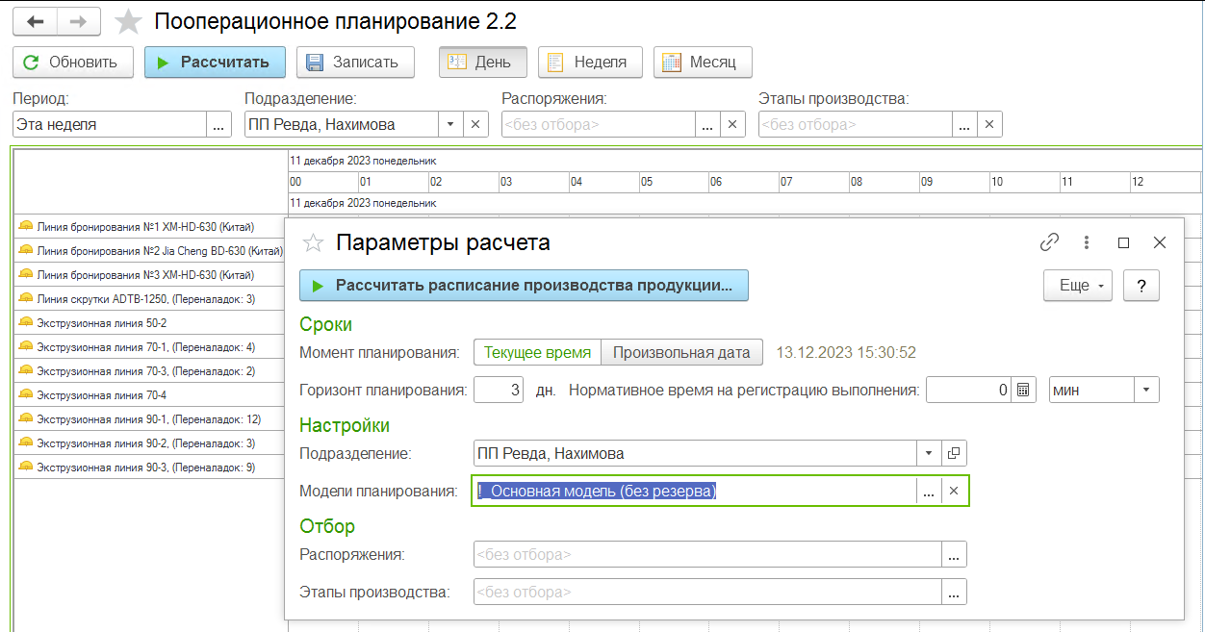
Task: Click the back arrow navigation button
Action: click(x=35, y=21)
